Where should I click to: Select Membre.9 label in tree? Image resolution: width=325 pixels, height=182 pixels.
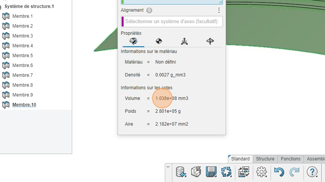pos(22,95)
